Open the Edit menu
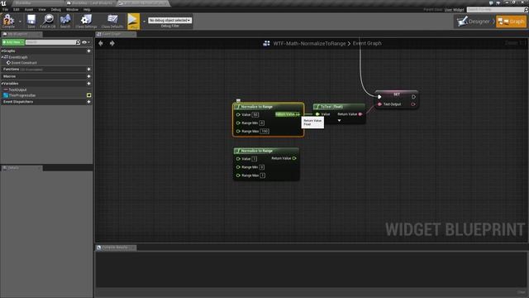The image size is (529, 298). (17, 9)
